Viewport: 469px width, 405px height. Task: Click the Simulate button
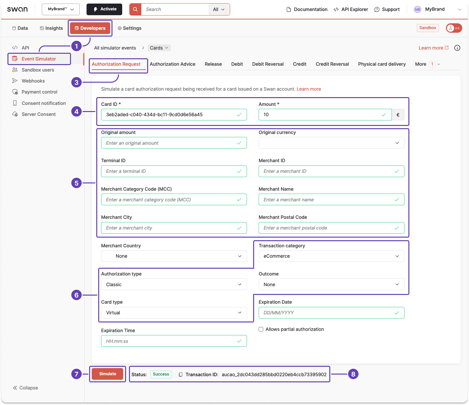(107, 374)
